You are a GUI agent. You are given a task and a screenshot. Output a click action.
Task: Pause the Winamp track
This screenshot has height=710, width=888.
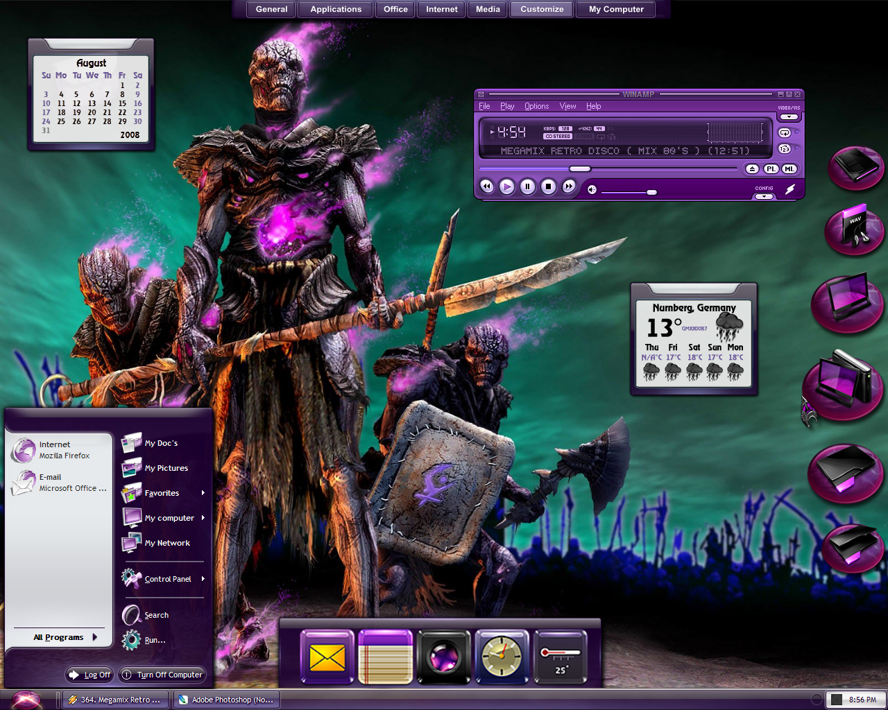528,187
